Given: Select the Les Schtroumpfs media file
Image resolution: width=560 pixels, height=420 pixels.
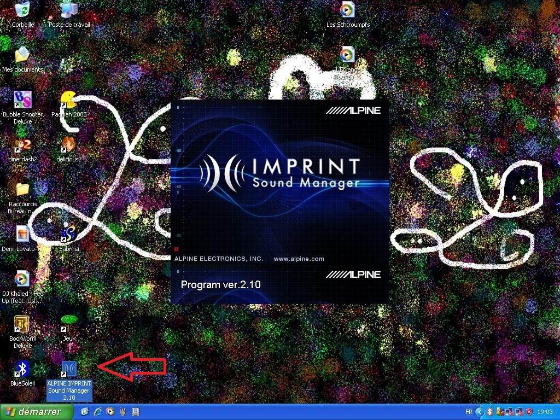Looking at the screenshot, I should pyautogui.click(x=347, y=10).
